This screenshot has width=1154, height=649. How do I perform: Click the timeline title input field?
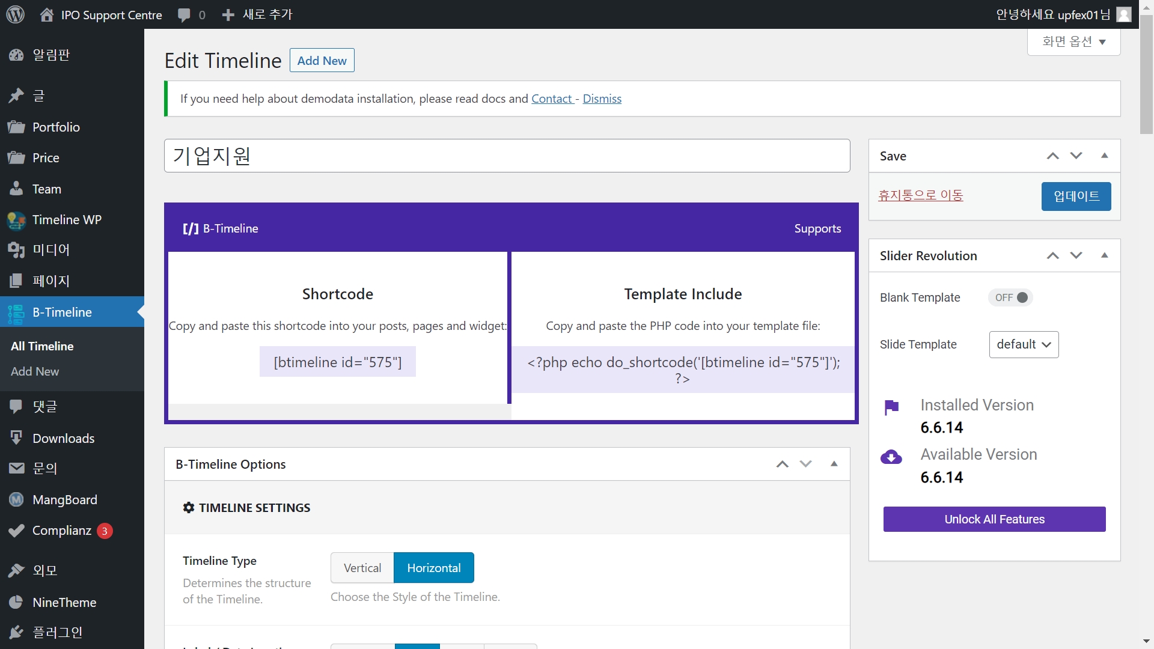(507, 156)
